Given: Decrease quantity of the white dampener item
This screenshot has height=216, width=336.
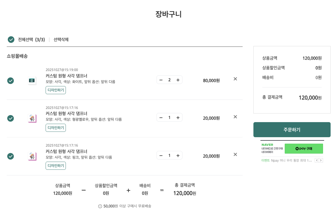Looking at the screenshot, I should (161, 80).
